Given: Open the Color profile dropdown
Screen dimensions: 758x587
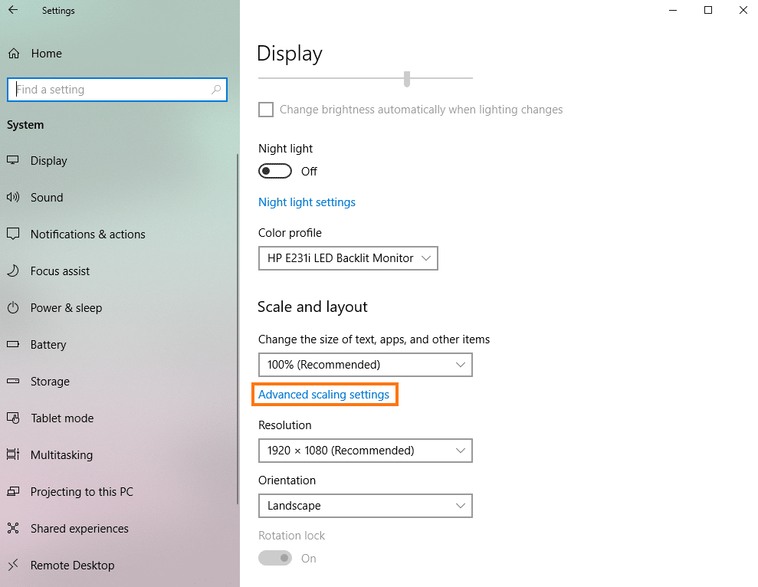Looking at the screenshot, I should click(348, 258).
